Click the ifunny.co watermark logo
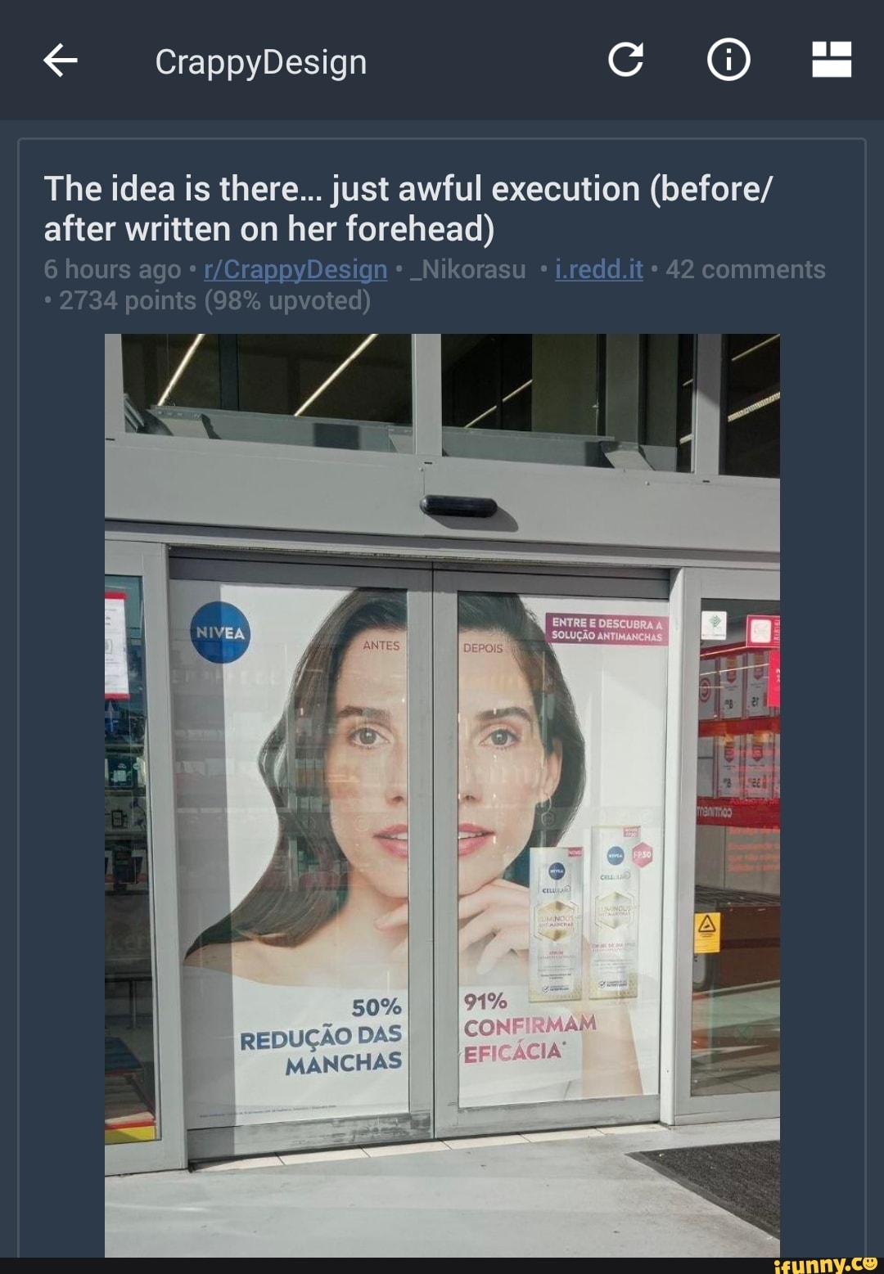The height and width of the screenshot is (1274, 884). 825,1264
